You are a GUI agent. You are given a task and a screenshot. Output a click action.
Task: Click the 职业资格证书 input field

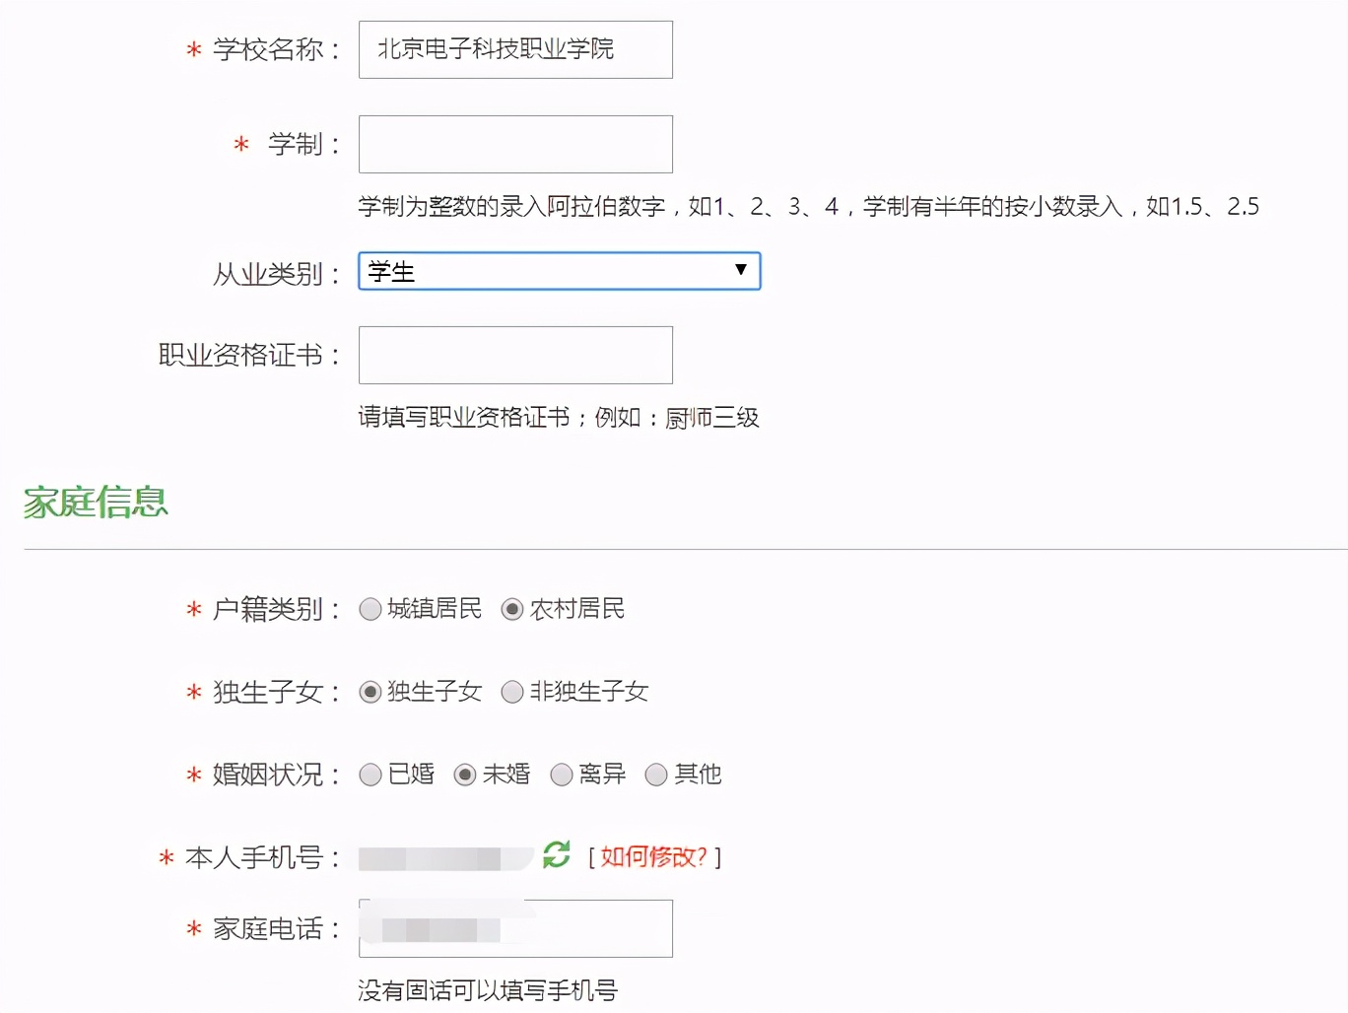[x=514, y=355]
